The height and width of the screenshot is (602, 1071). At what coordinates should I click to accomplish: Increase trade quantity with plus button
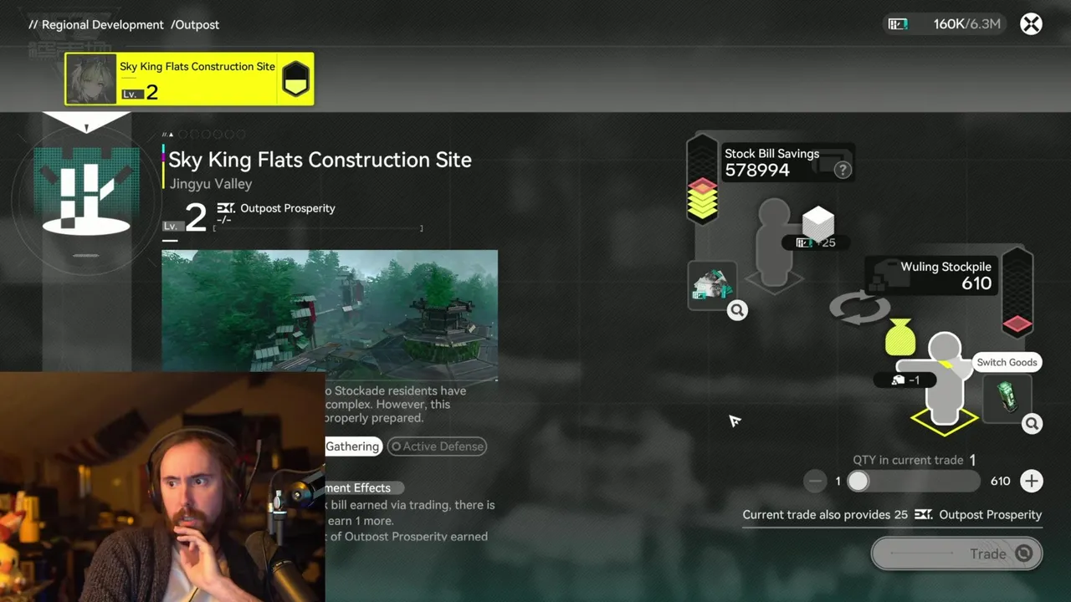[x=1031, y=481]
